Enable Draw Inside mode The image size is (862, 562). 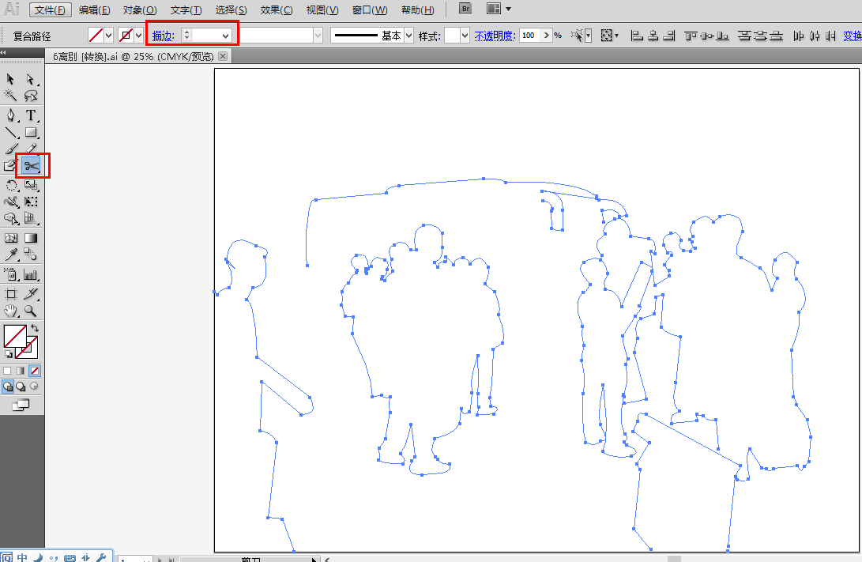pyautogui.click(x=34, y=387)
